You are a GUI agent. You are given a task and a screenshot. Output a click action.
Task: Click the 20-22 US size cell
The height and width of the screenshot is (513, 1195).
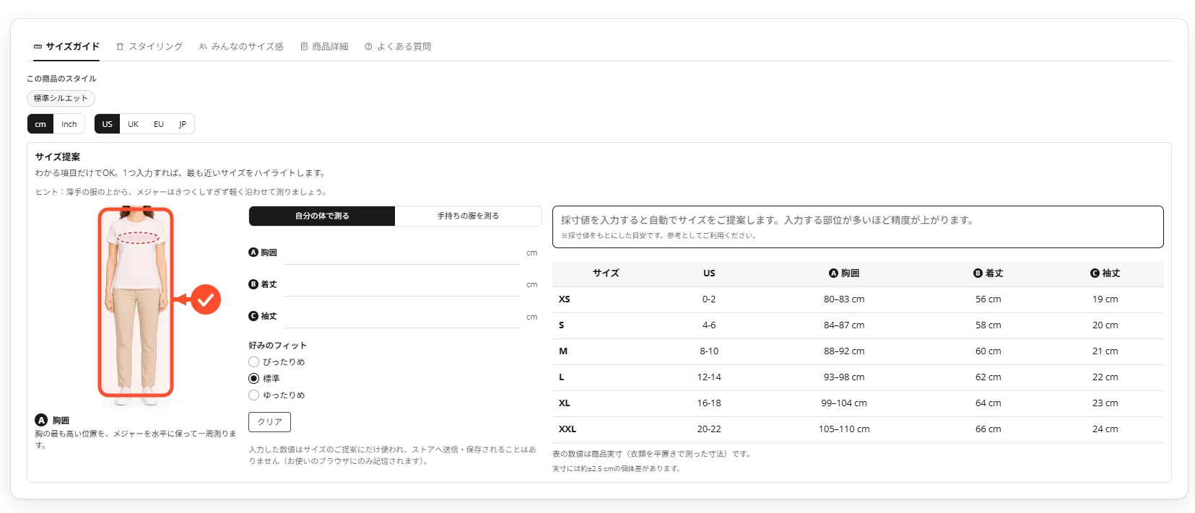click(x=709, y=429)
